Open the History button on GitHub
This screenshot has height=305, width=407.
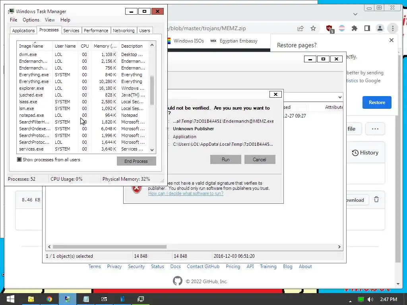[x=365, y=152]
